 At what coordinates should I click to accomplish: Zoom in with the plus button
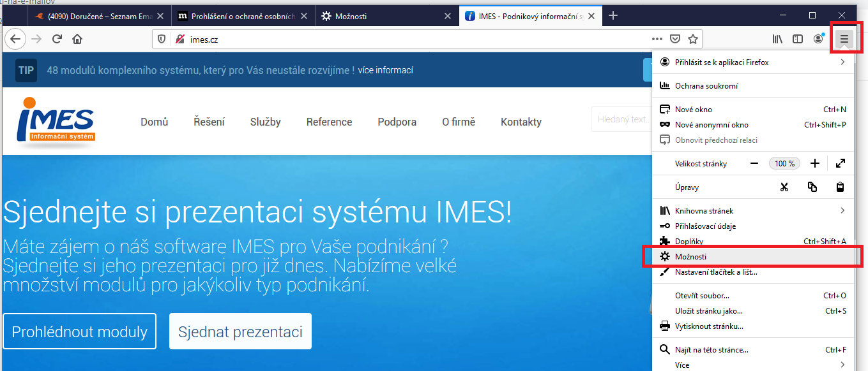click(x=814, y=163)
